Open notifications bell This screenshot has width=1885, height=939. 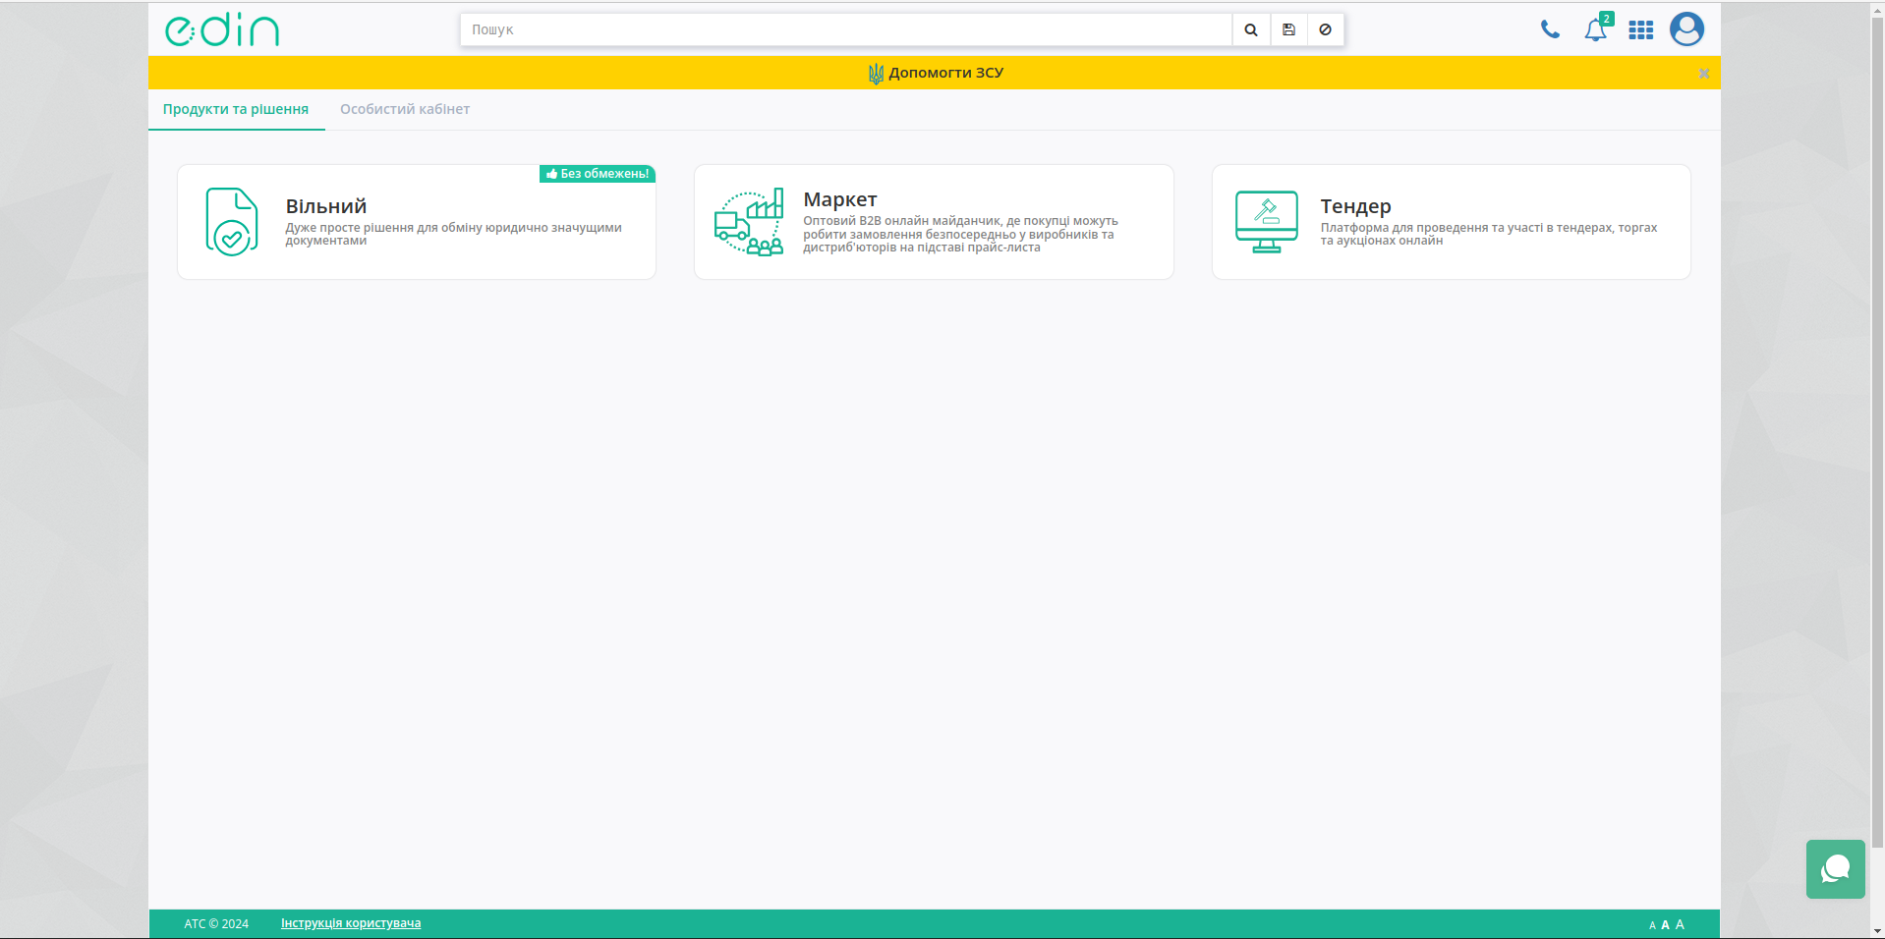pos(1595,30)
